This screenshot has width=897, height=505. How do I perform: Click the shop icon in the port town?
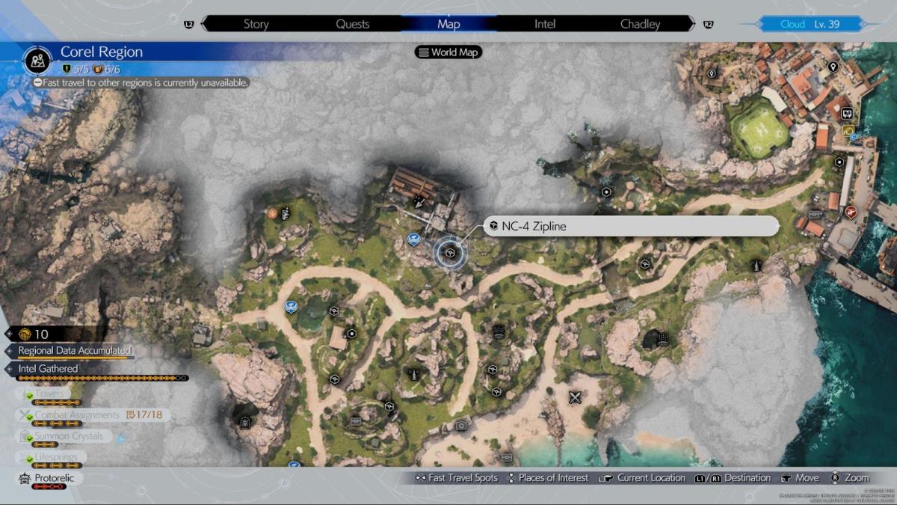(848, 114)
